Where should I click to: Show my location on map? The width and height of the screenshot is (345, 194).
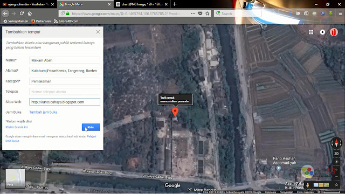click(336, 162)
